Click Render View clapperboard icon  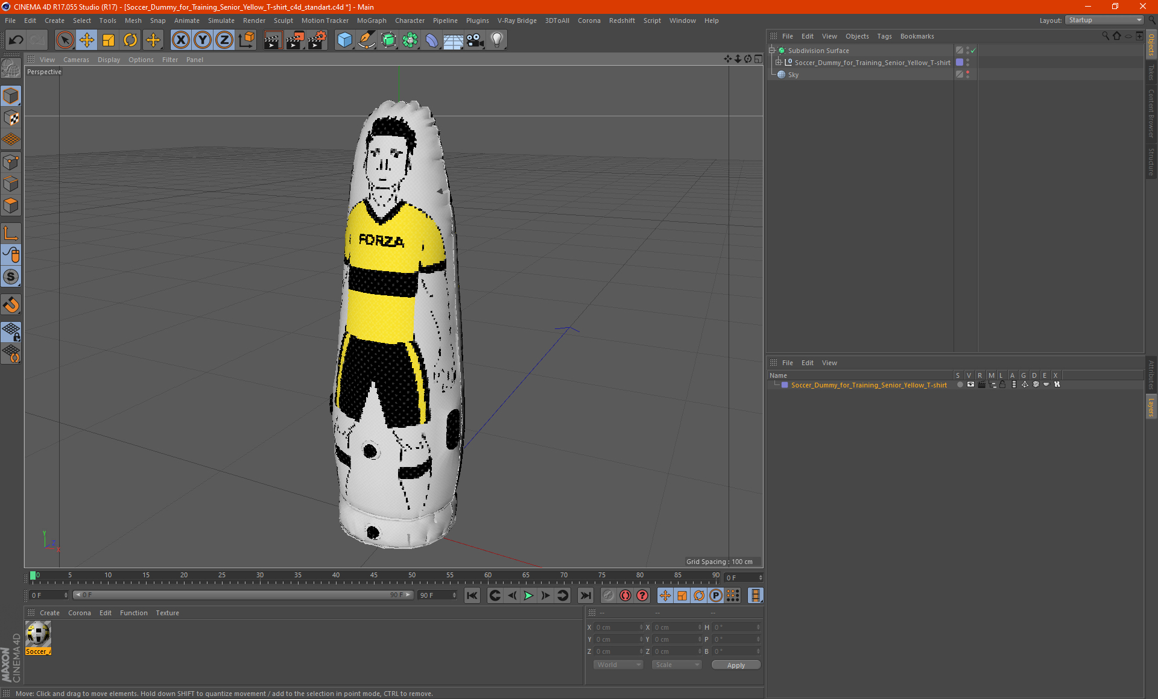click(273, 40)
